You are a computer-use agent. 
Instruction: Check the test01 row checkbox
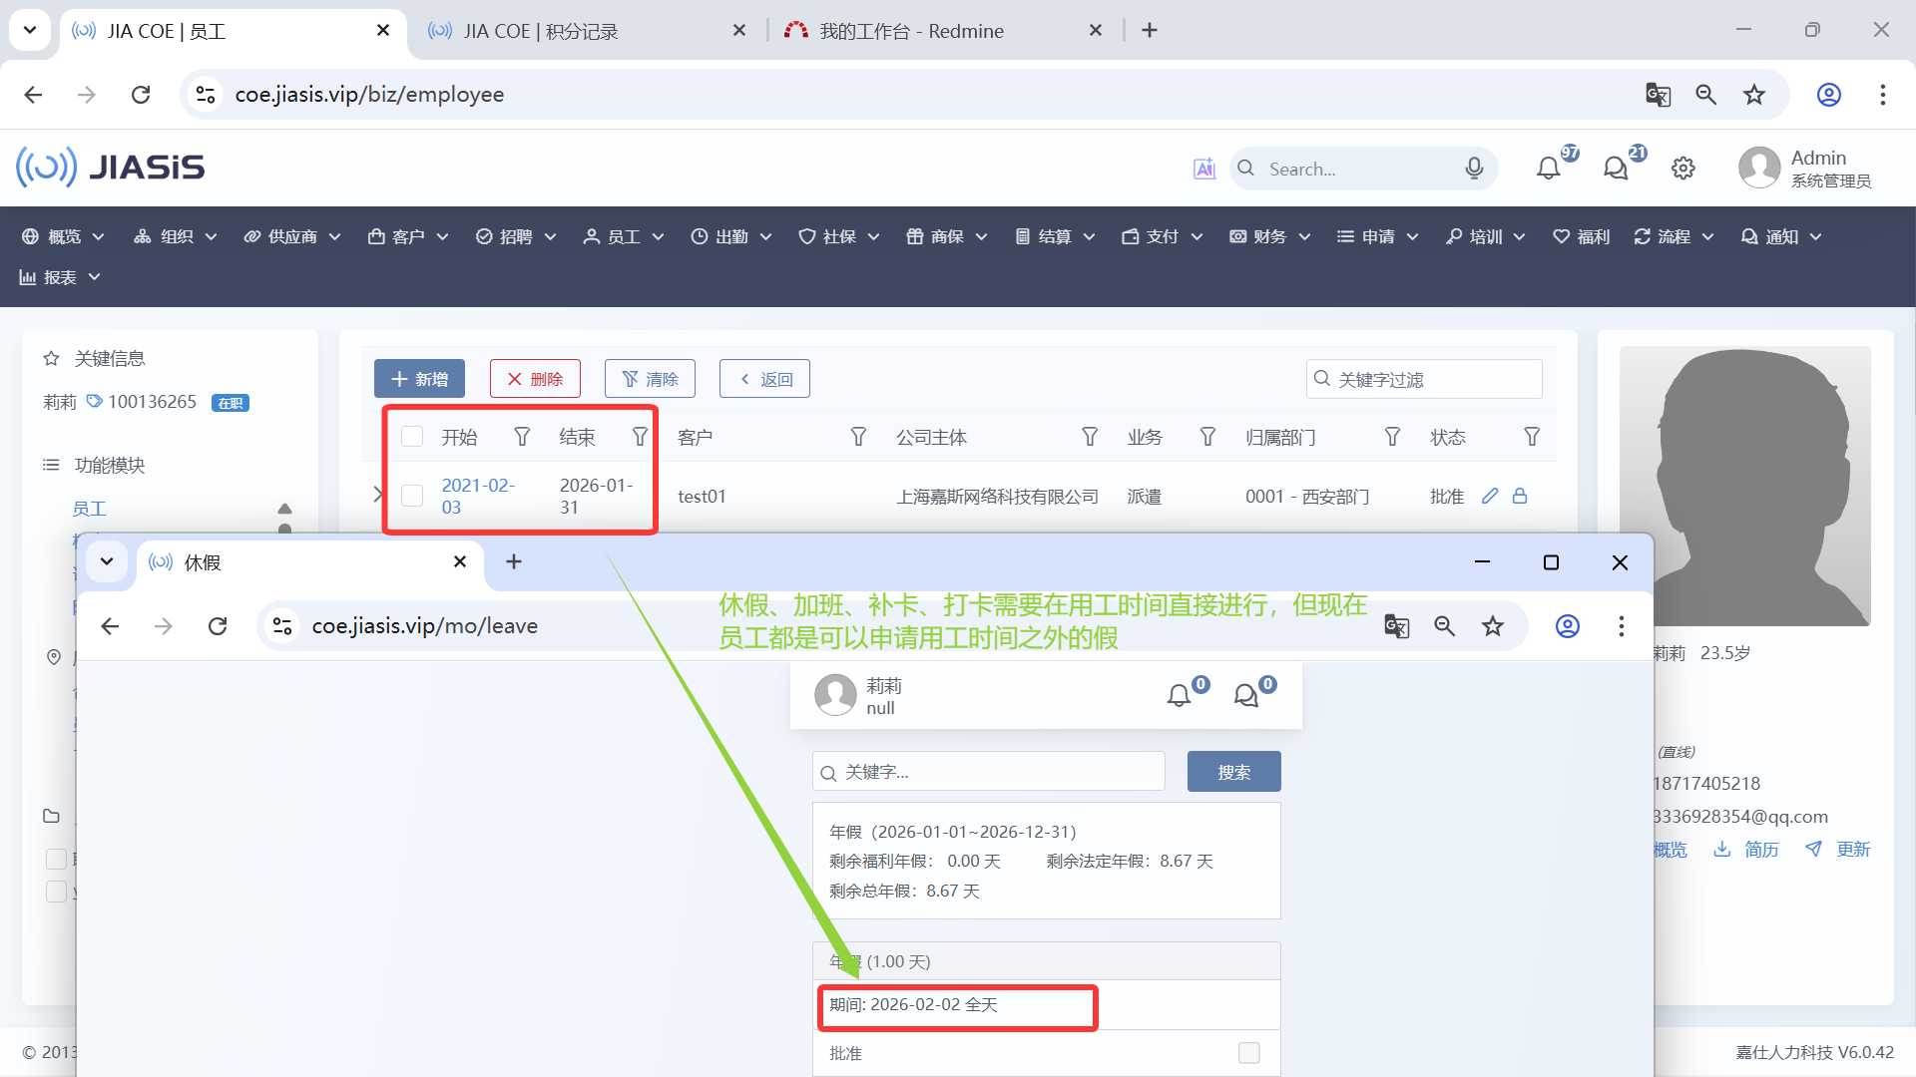[x=412, y=496]
